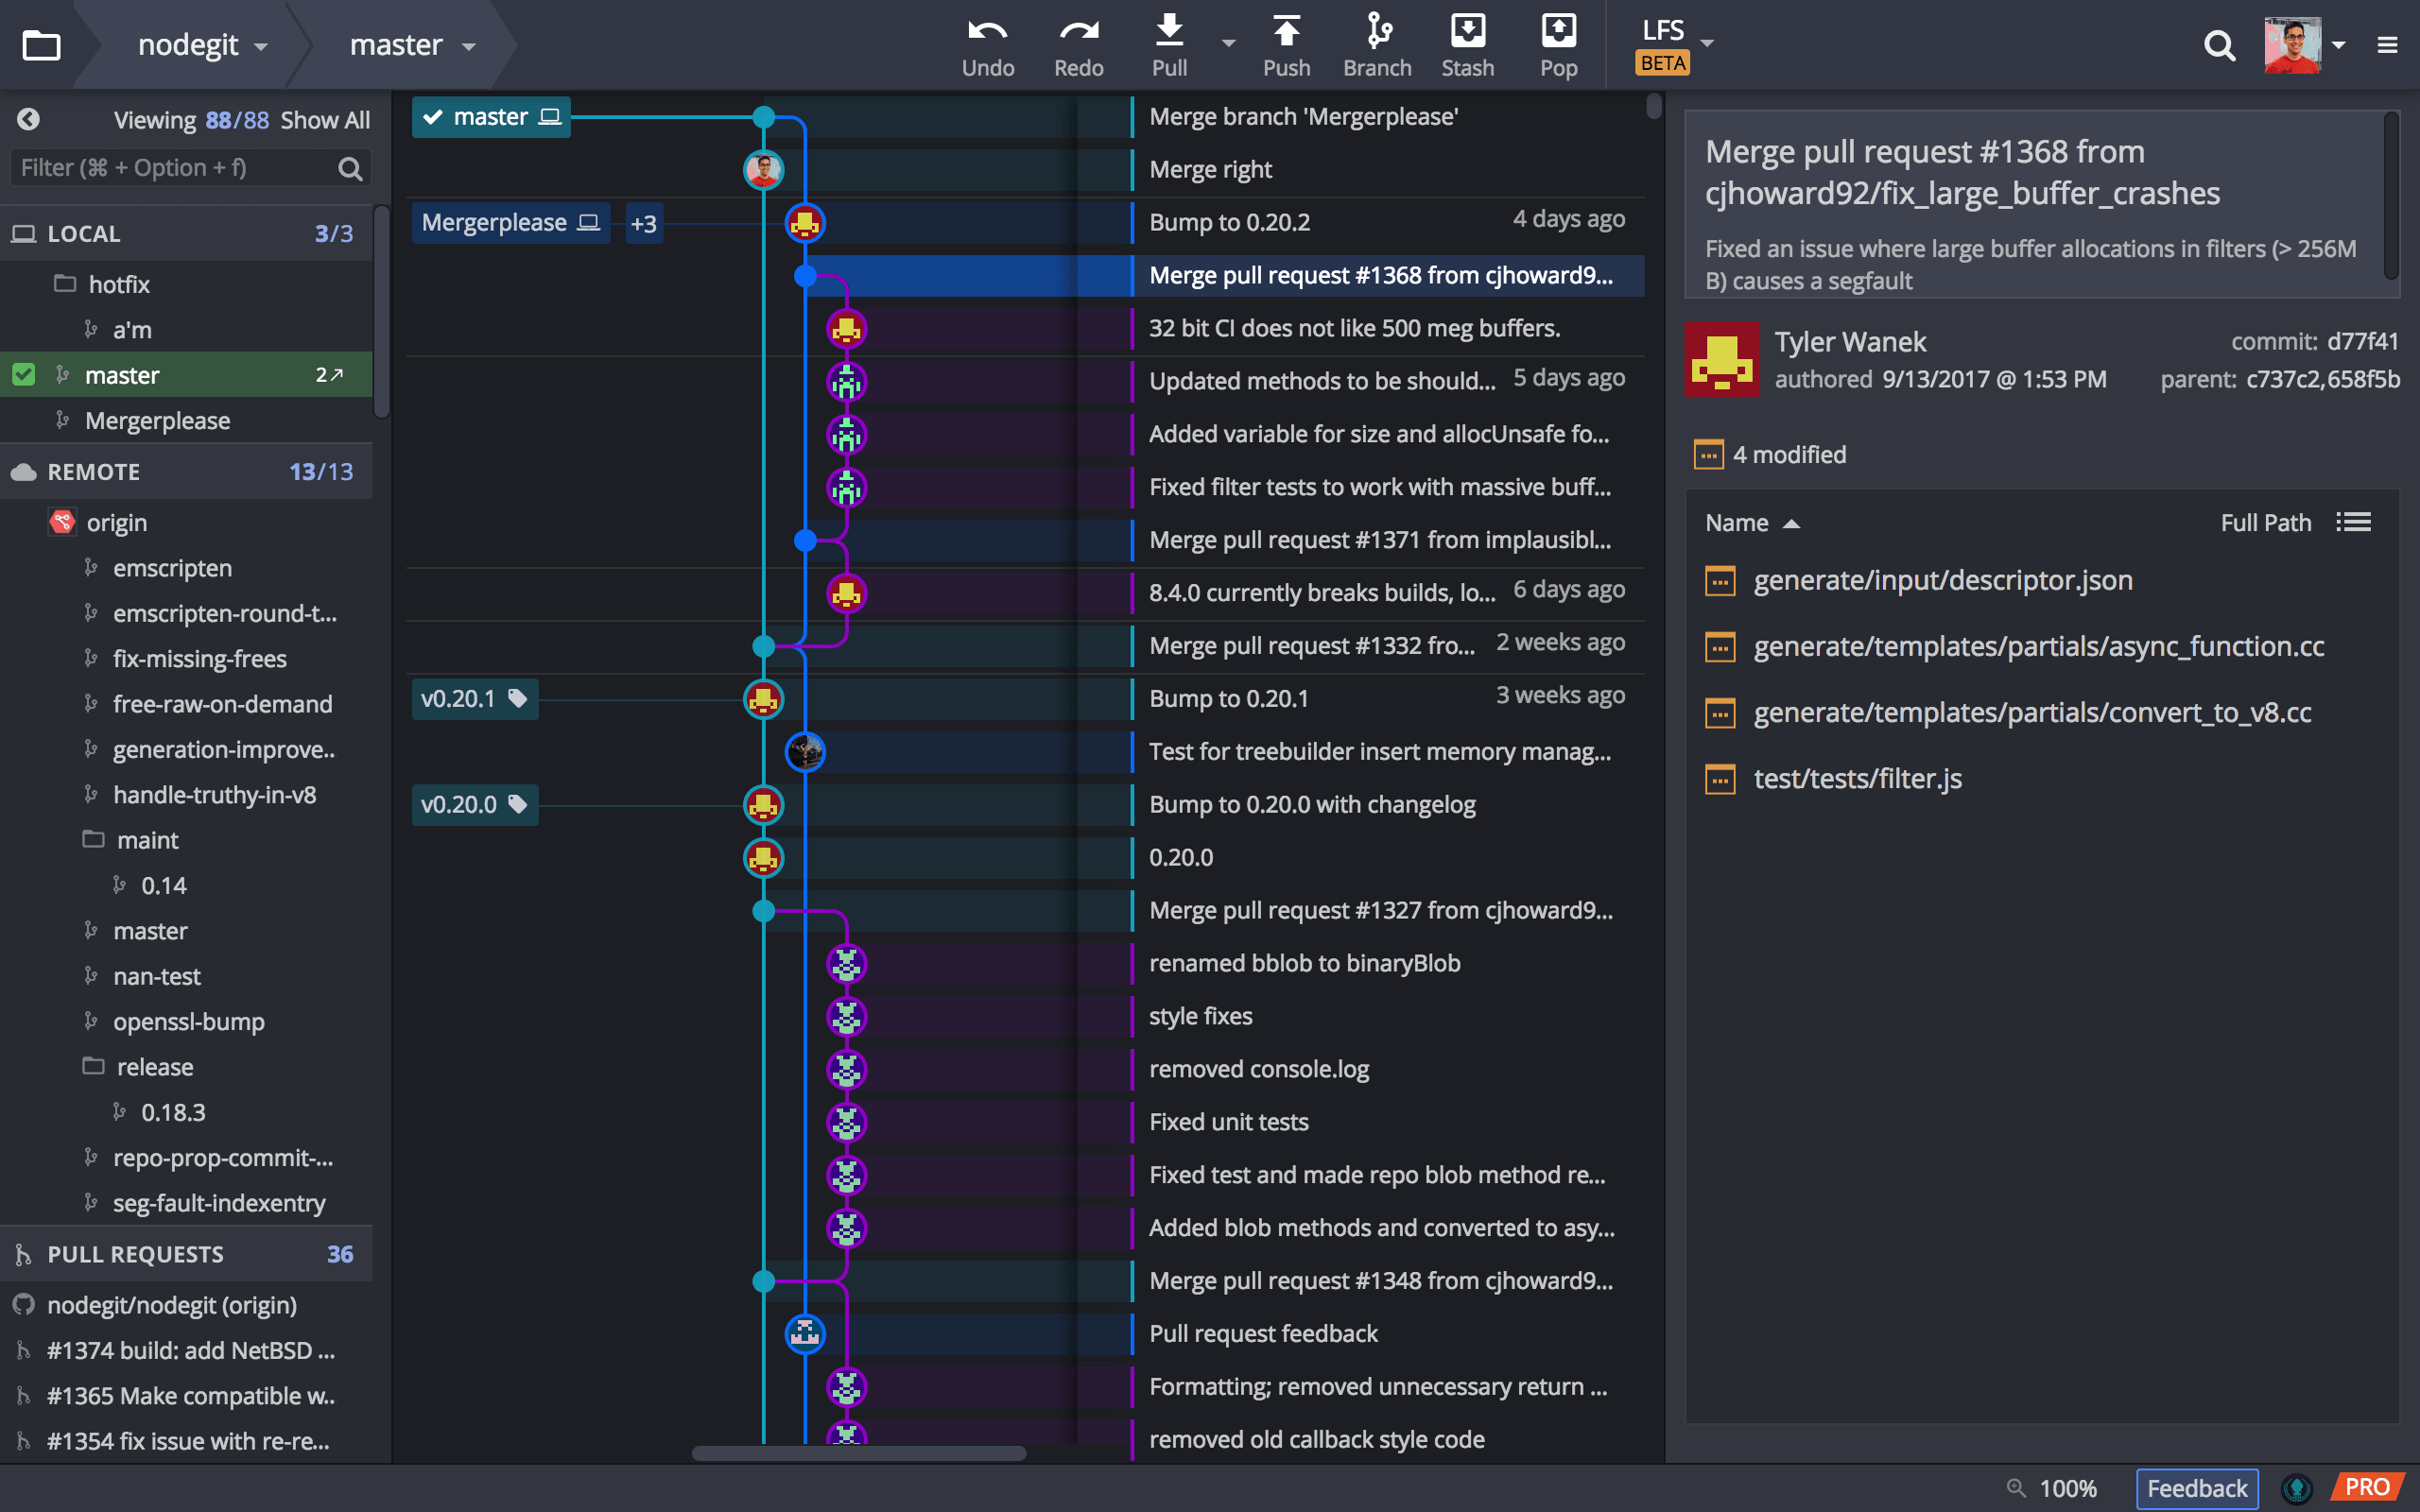Toggle the Full Path view option
The width and height of the screenshot is (2420, 1512).
pyautogui.click(x=2265, y=522)
